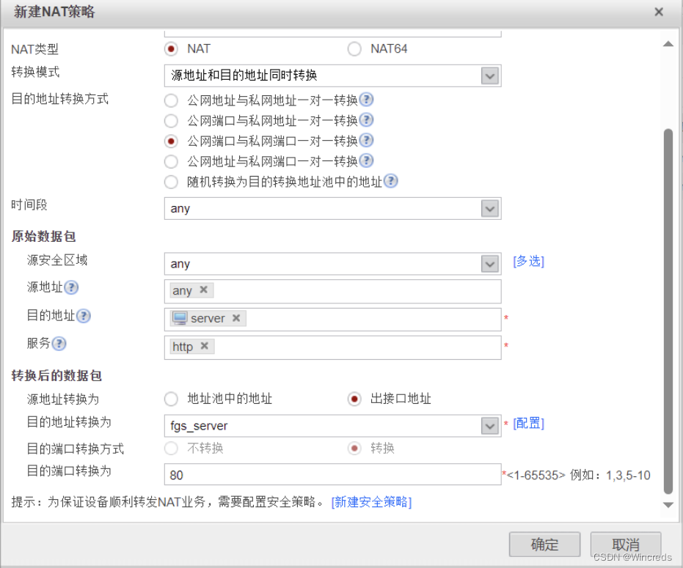Click the 目的端口转换为 field with 80
This screenshot has width=683, height=568.
pos(333,474)
